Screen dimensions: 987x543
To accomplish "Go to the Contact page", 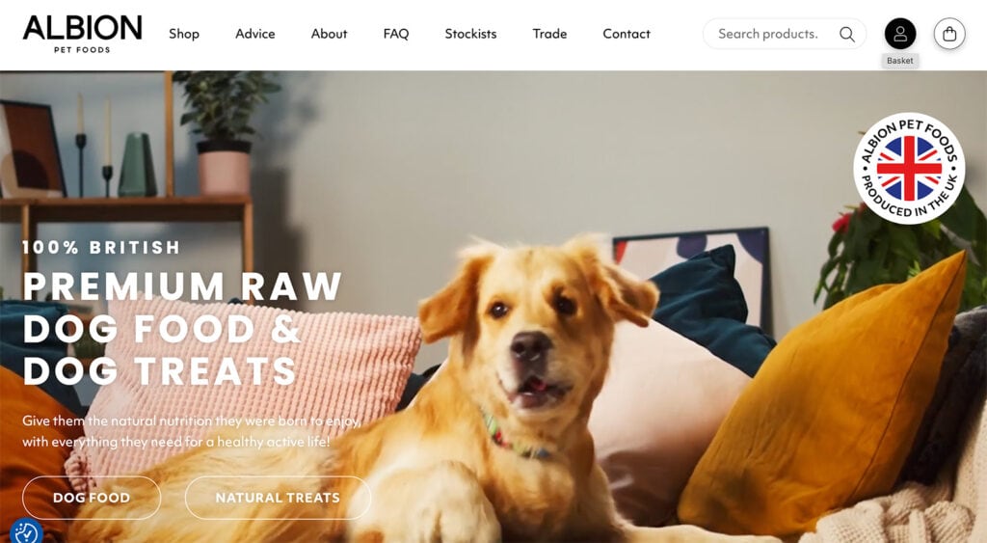I will (x=627, y=34).
